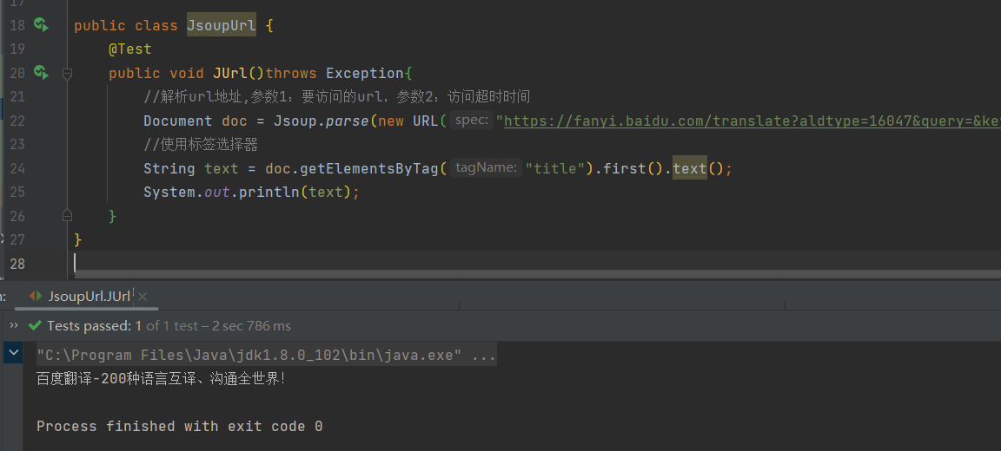Collapse the JUrl method using fold marker on line 20

pos(67,74)
